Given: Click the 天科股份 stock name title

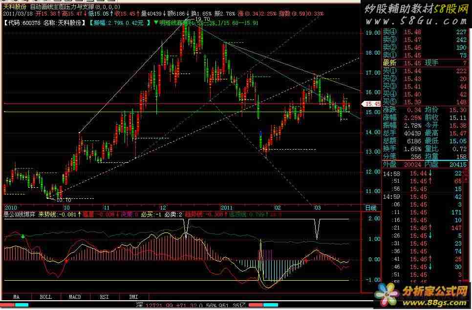Looking at the screenshot, I should tap(15, 7).
